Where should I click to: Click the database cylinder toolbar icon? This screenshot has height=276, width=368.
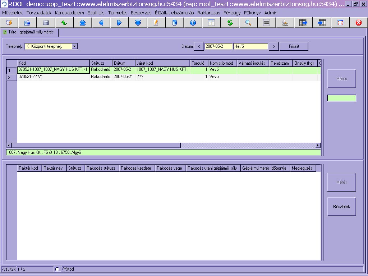click(x=175, y=23)
